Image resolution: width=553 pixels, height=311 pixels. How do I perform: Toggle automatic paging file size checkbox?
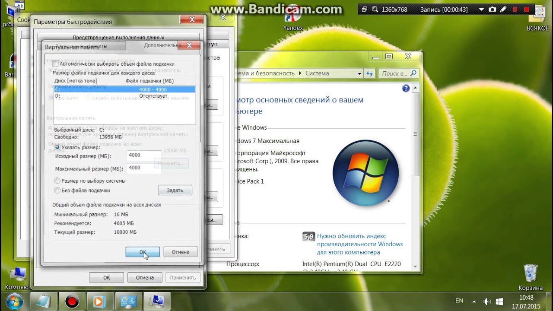point(55,64)
